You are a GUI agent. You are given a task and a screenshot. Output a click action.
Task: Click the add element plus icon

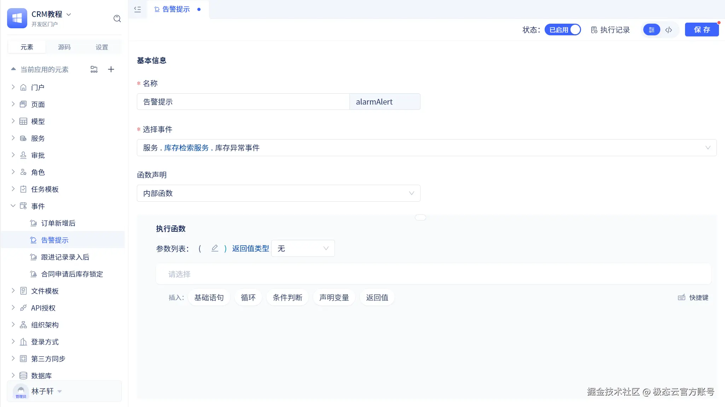point(111,69)
